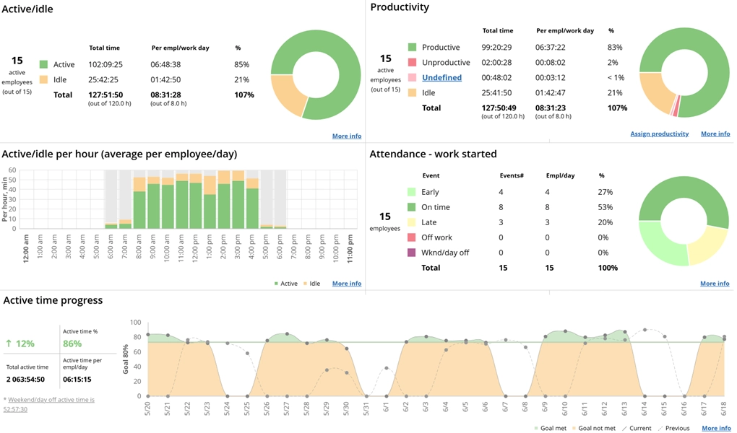Open More info link in Active/idle panel
Viewport: 737px width, 433px height.
346,136
